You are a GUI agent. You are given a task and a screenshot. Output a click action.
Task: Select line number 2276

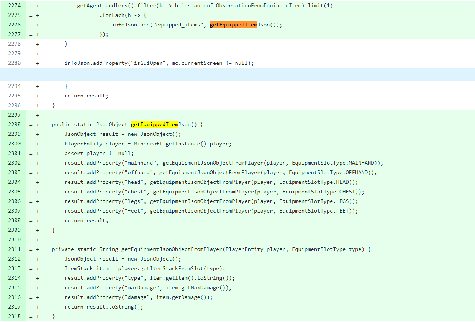pos(14,25)
